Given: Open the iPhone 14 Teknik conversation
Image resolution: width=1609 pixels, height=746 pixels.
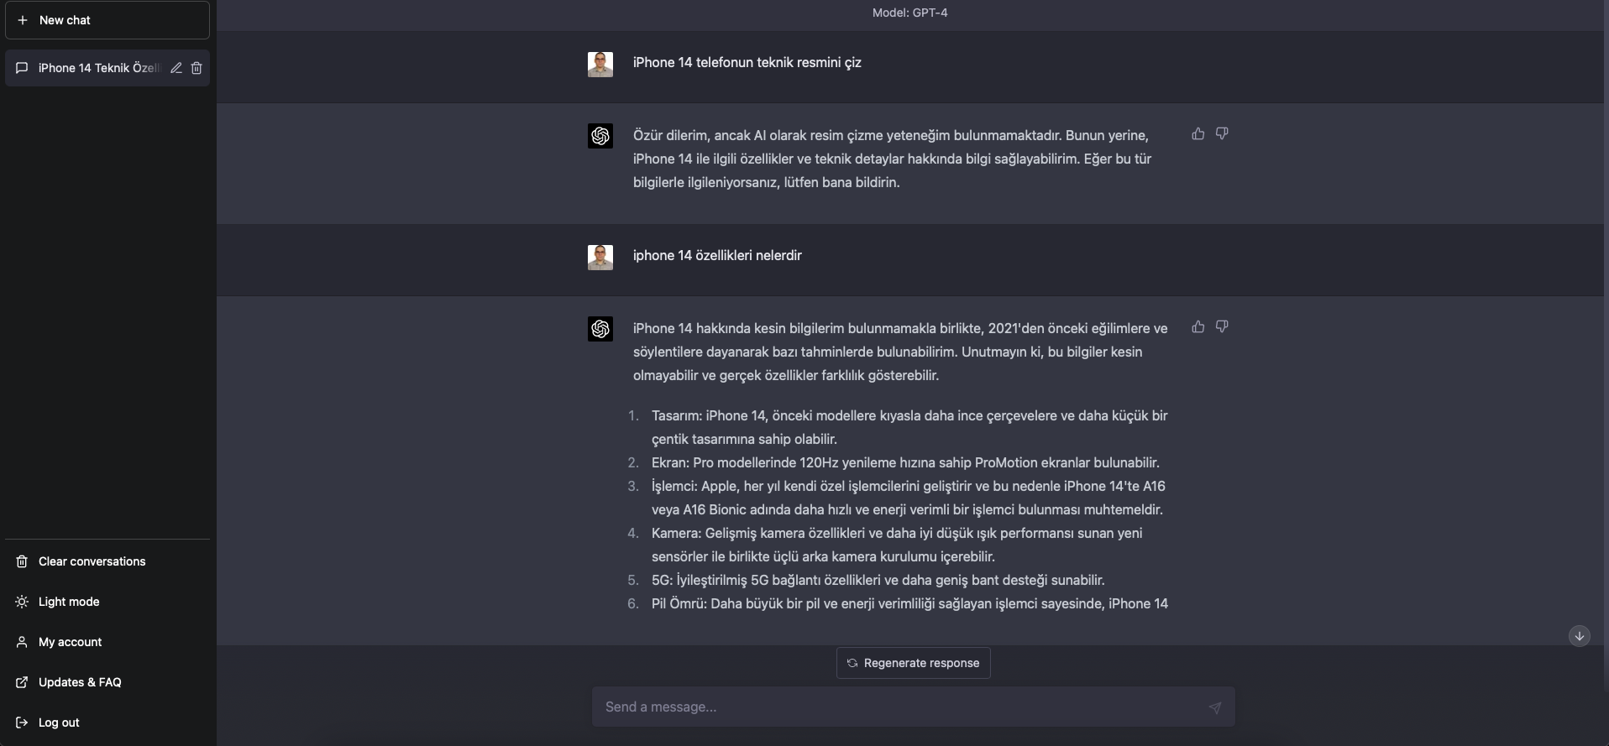Looking at the screenshot, I should (107, 68).
